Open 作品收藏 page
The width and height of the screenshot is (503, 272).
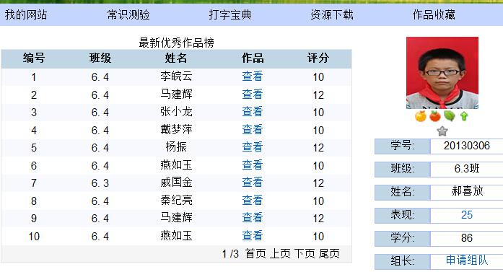tap(434, 14)
